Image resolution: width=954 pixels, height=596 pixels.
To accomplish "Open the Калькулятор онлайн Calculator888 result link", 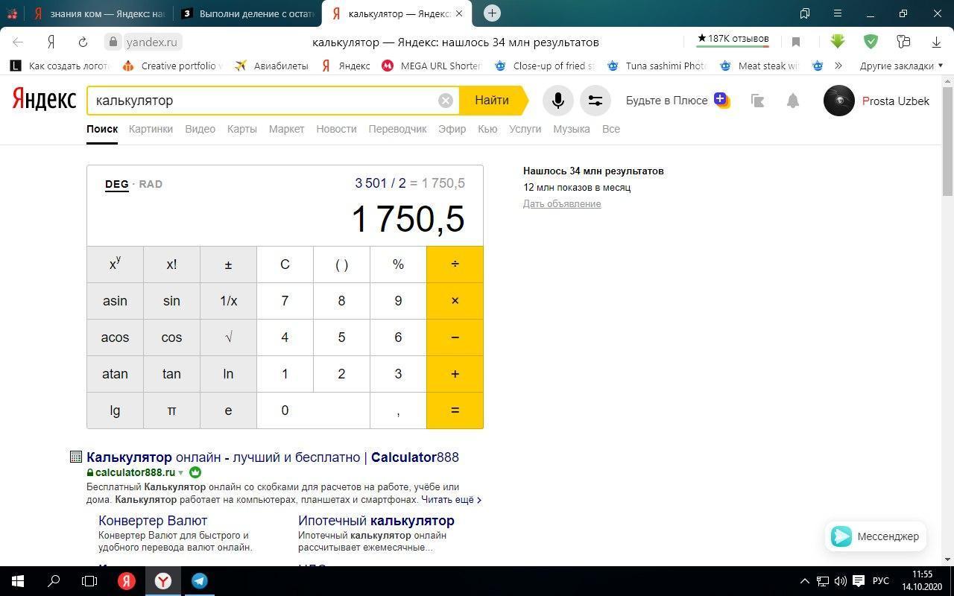I will pos(273,457).
